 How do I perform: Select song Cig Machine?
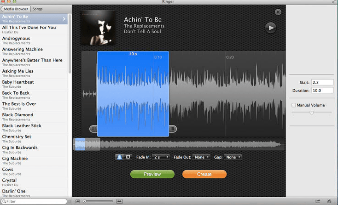click(34, 161)
